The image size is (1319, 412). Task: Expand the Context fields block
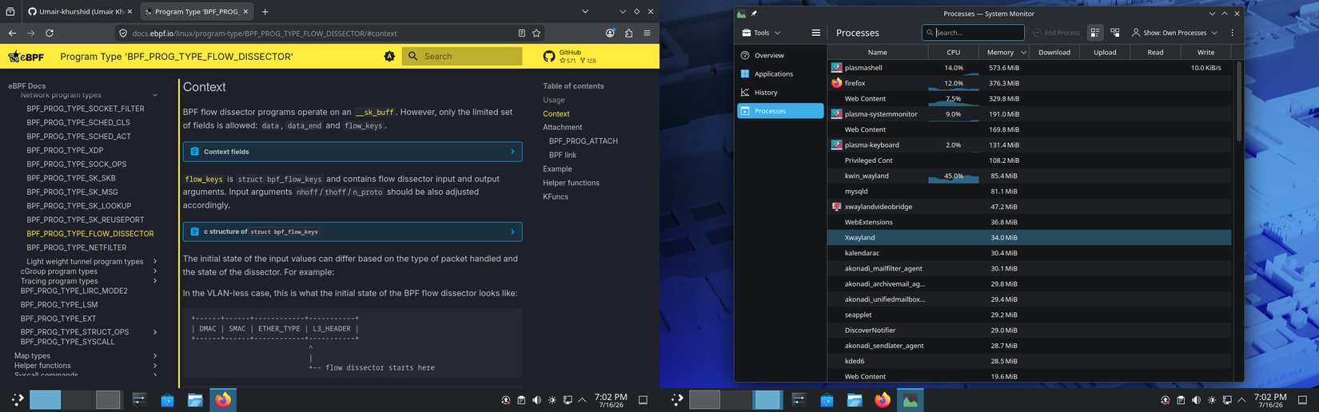[x=353, y=152]
